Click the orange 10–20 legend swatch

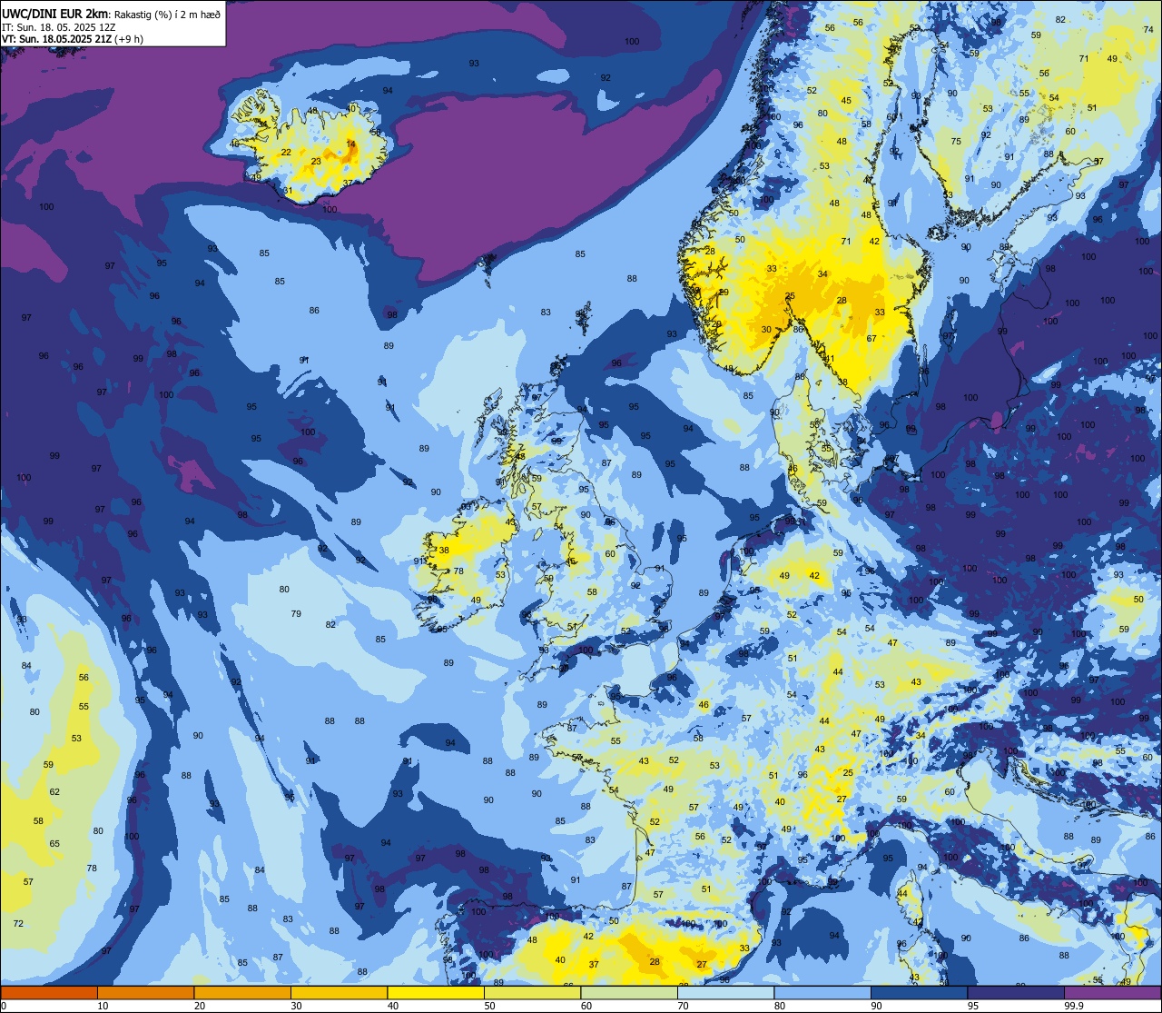click(145, 993)
